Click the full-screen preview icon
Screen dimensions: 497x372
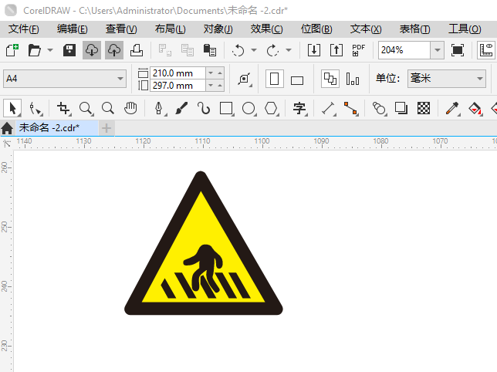coord(458,50)
